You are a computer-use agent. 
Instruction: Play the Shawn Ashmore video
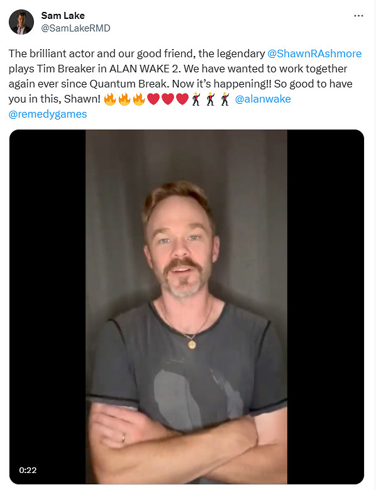[x=187, y=307]
